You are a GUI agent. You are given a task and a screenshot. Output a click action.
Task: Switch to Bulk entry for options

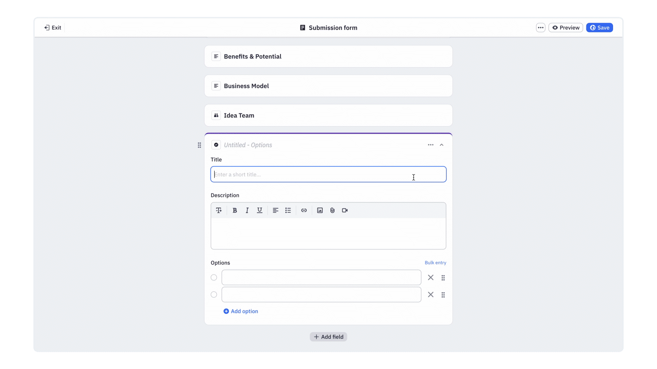[x=436, y=262]
